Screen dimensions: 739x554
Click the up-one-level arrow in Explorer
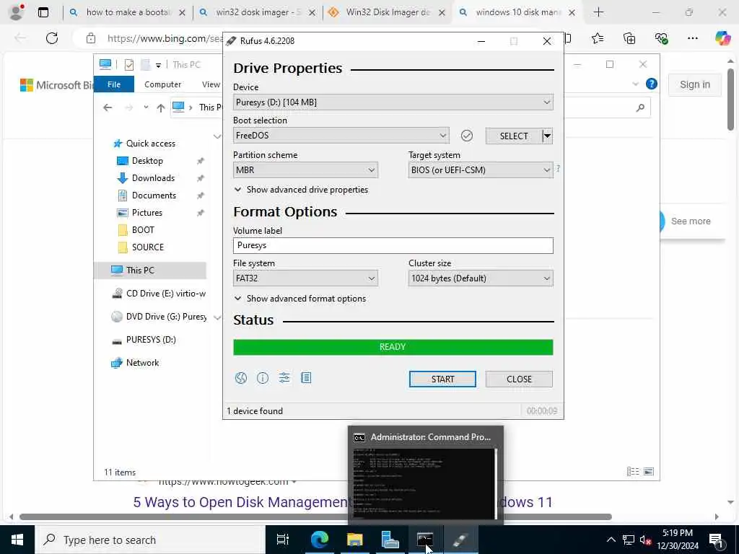pyautogui.click(x=161, y=108)
